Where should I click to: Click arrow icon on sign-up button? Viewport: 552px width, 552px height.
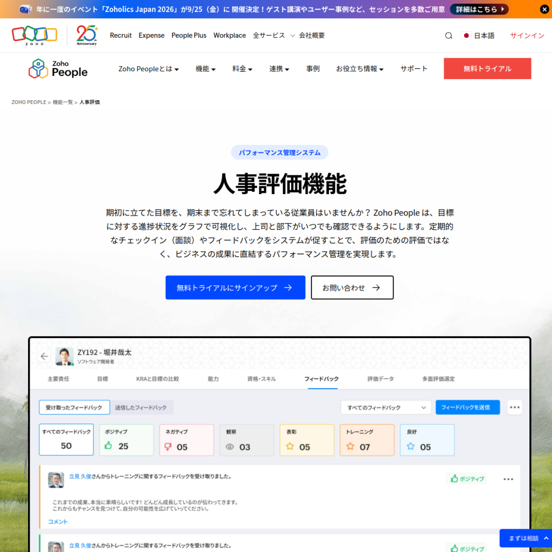coord(288,288)
